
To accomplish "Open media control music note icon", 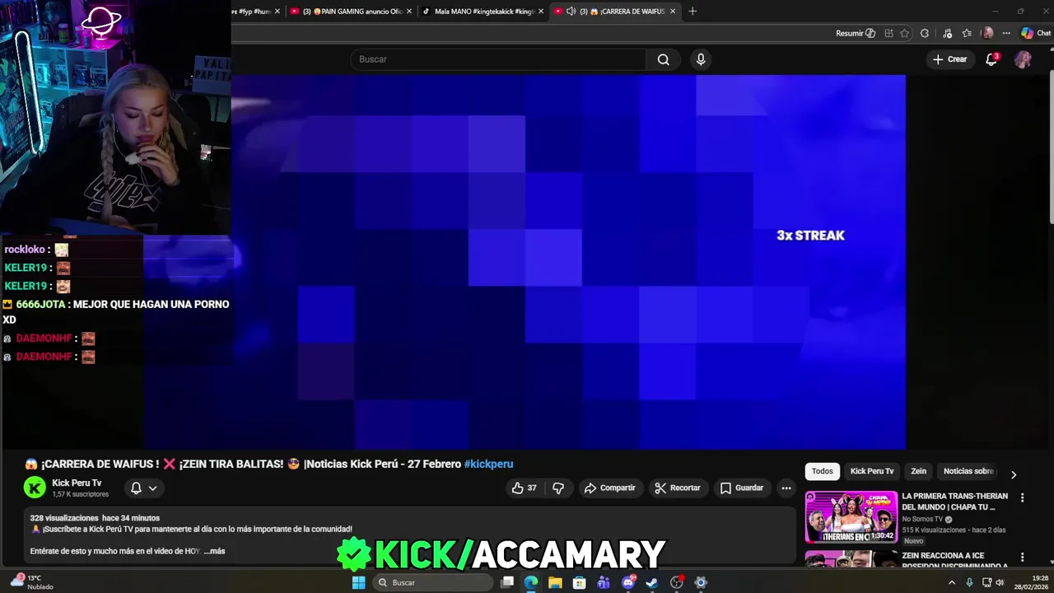I will (948, 34).
